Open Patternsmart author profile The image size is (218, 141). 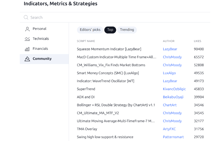click(173, 137)
